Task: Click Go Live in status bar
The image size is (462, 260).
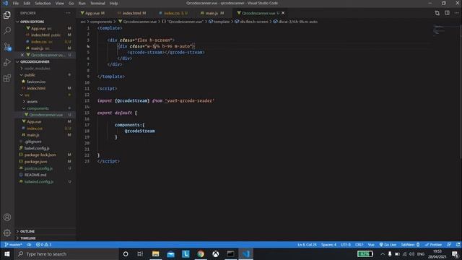Action: [x=388, y=245]
